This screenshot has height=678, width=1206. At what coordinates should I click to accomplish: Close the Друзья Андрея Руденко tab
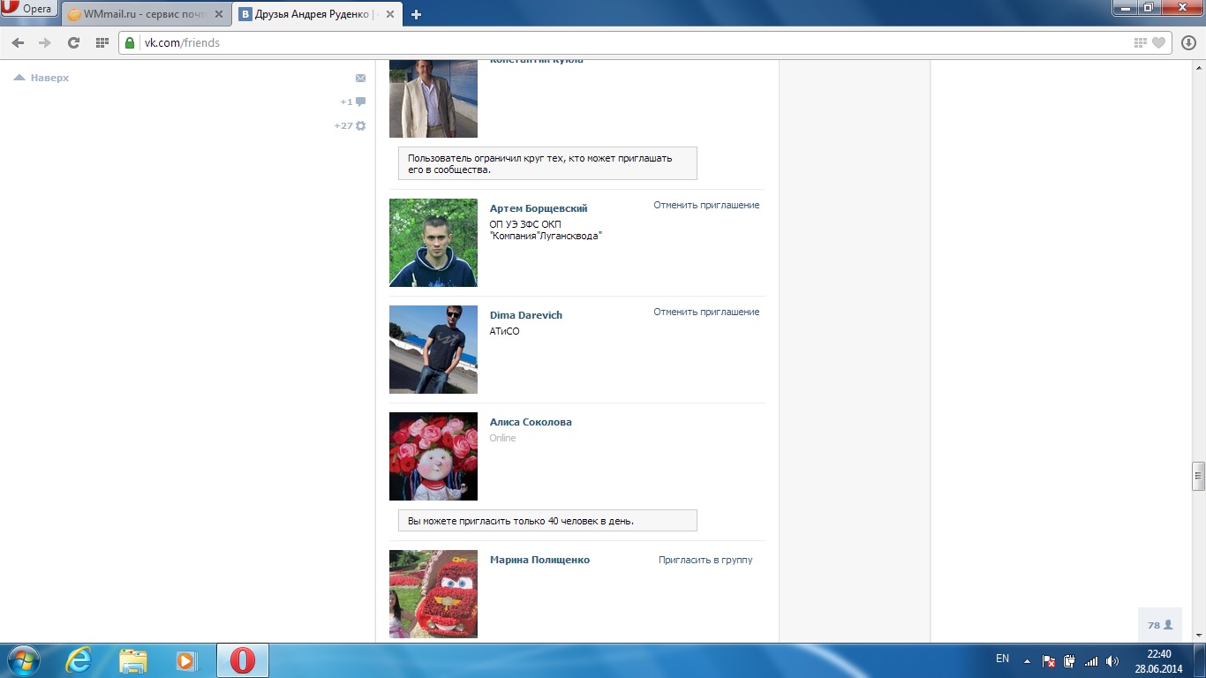(x=390, y=14)
